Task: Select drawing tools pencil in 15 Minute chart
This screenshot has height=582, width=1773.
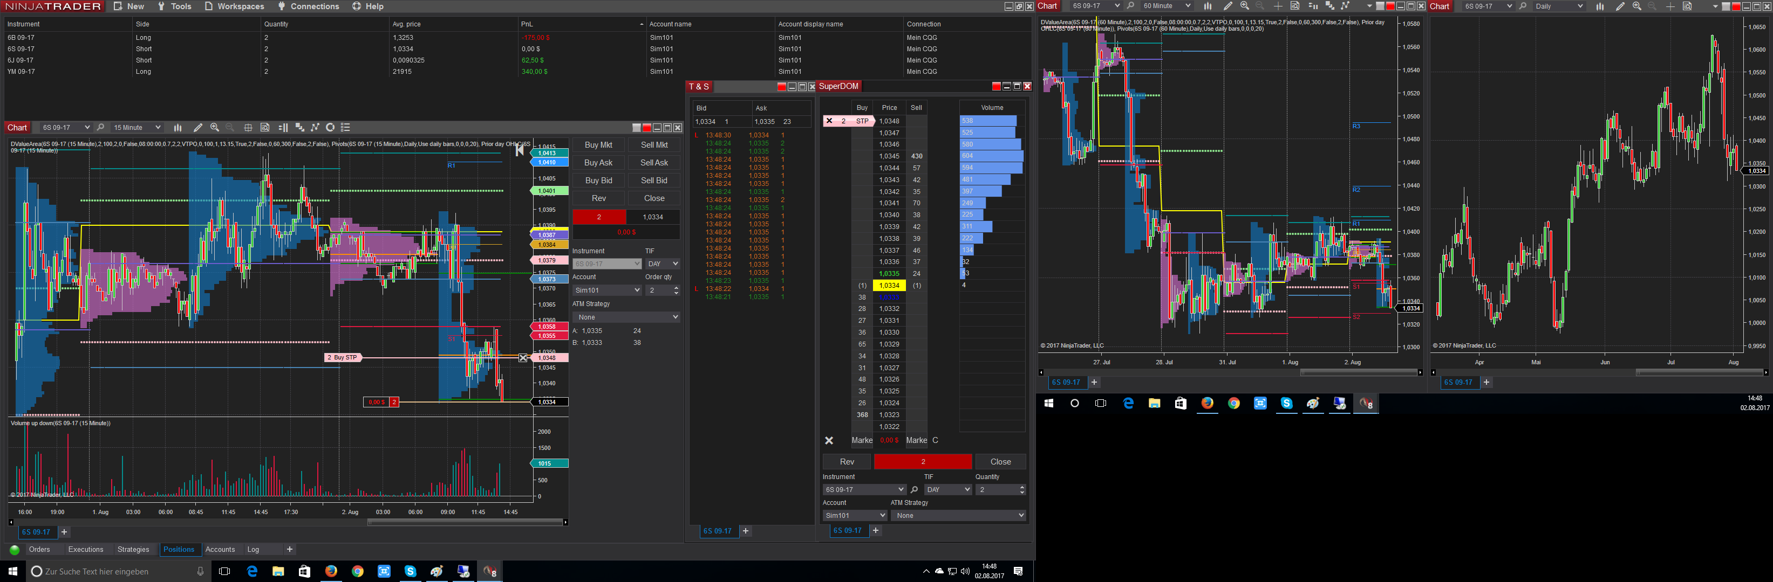Action: pos(198,127)
